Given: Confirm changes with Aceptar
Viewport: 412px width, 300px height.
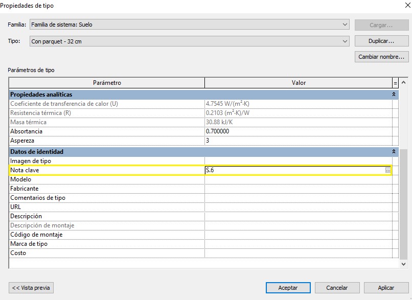Looking at the screenshot, I should 288,288.
